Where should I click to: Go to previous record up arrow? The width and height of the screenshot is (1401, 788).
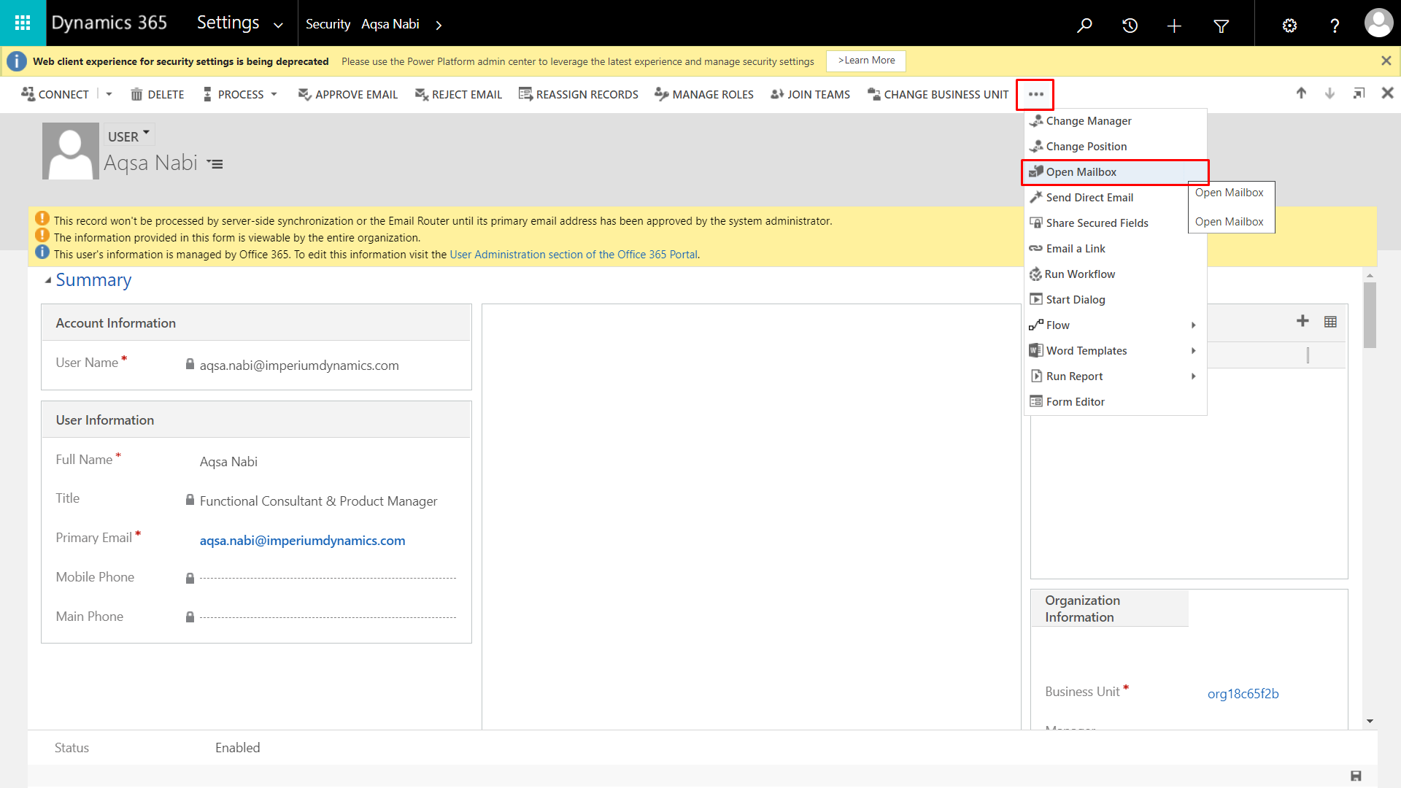point(1301,93)
